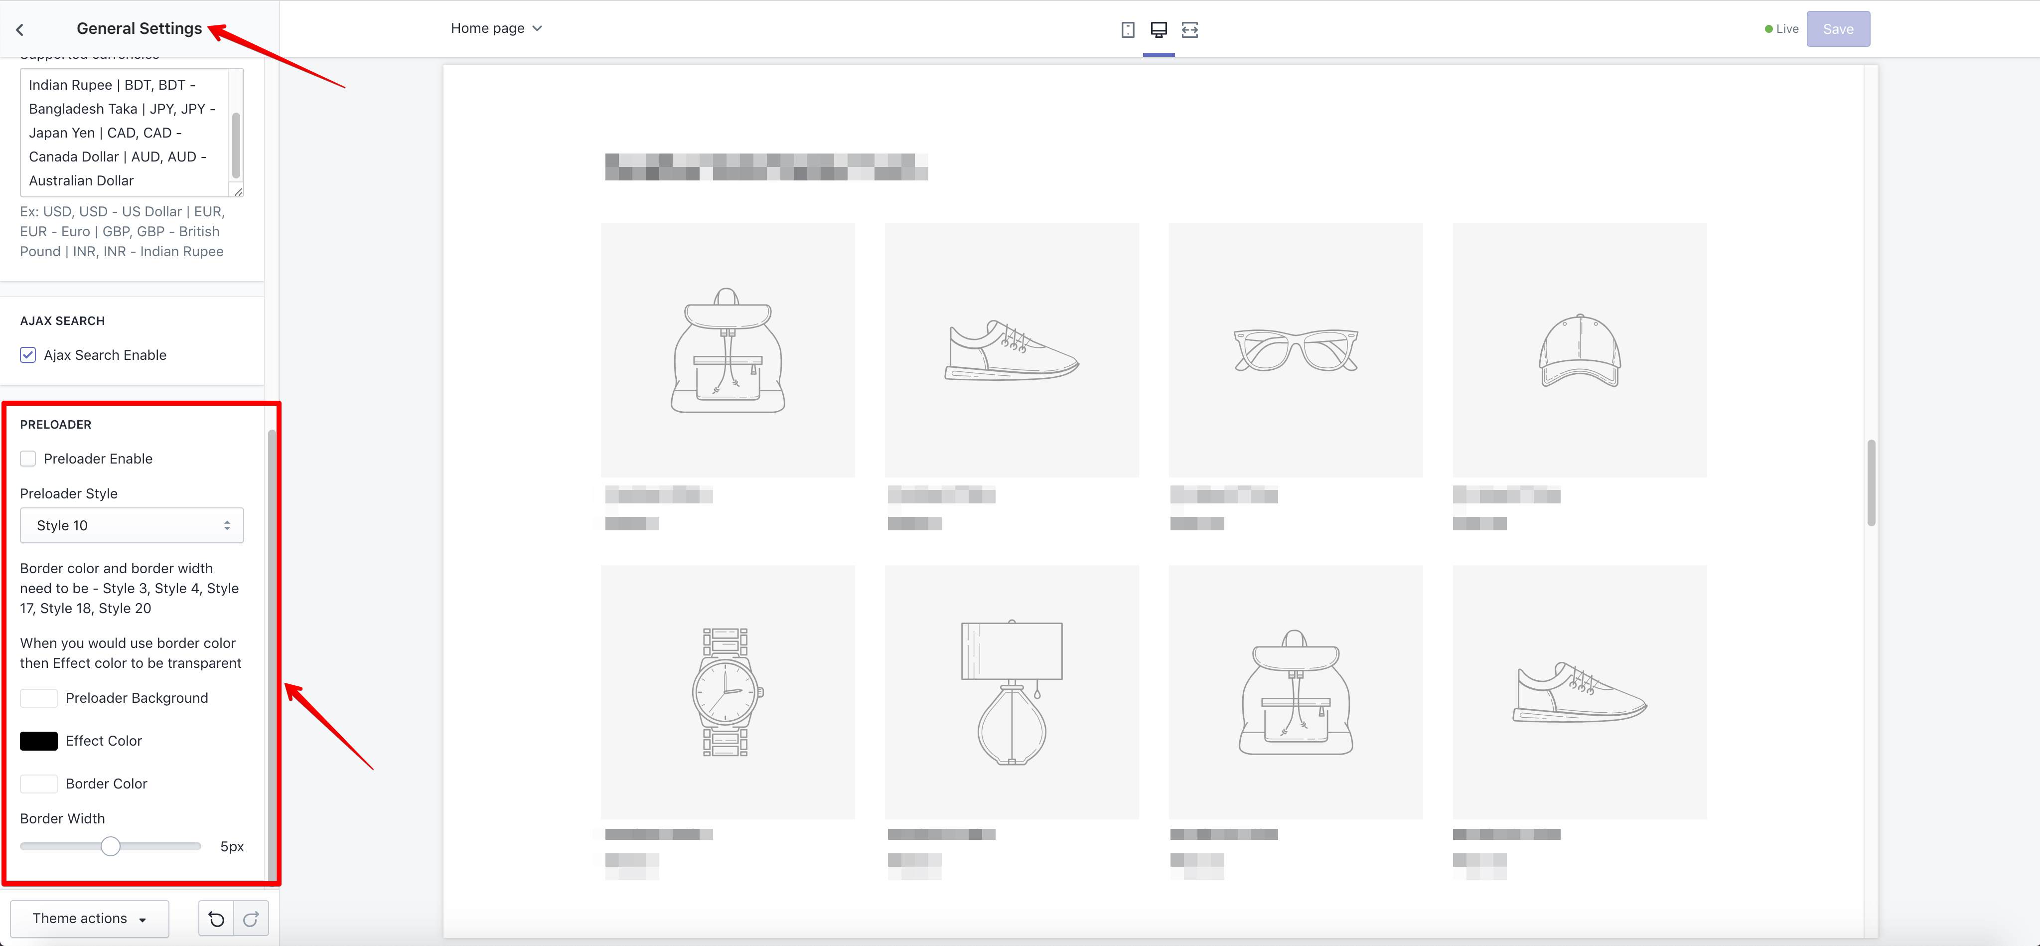2040x946 pixels.
Task: Open the Preloader Style dropdown
Action: click(132, 525)
